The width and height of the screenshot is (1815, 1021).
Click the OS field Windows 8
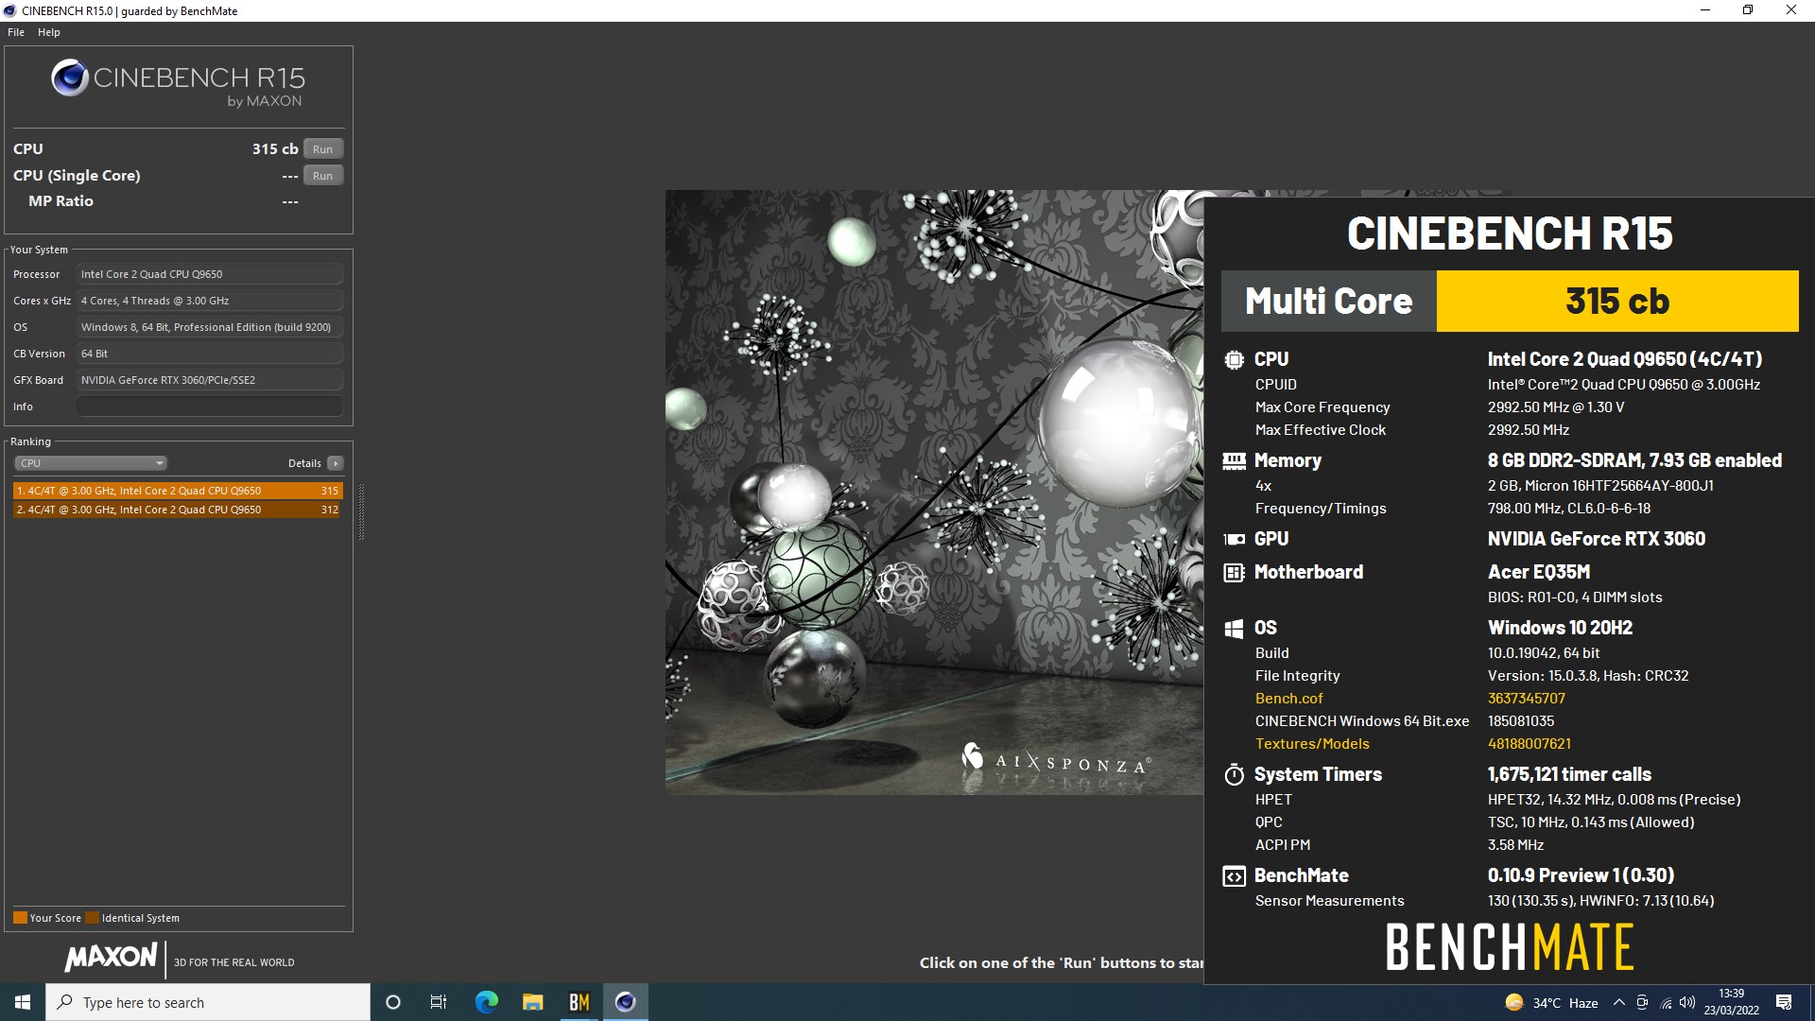210,327
